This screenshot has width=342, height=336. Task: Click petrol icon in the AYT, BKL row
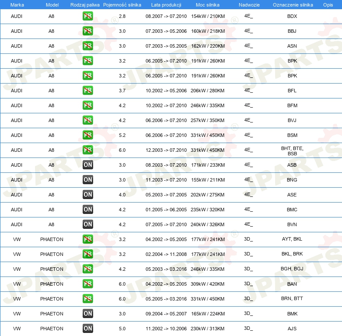[x=87, y=239]
